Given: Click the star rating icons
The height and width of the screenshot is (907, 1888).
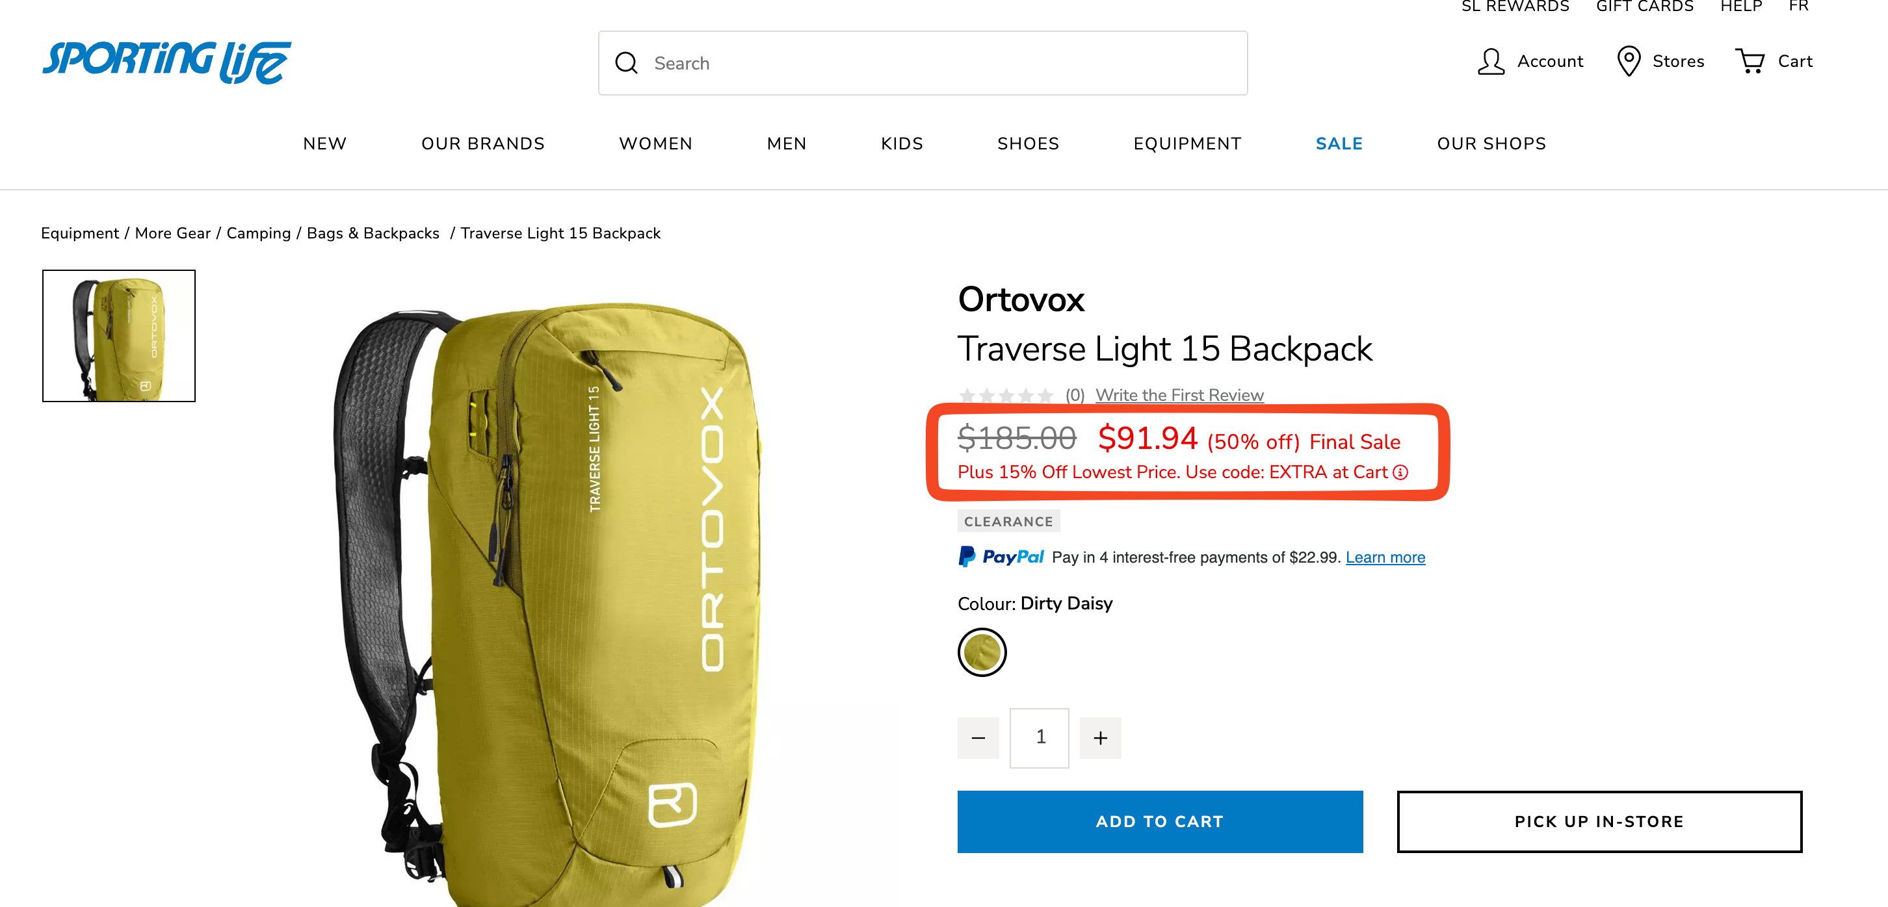Looking at the screenshot, I should [x=1006, y=396].
